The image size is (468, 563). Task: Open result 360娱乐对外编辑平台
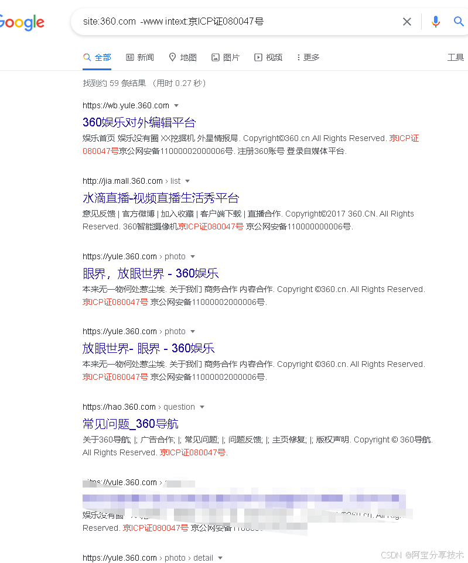139,122
